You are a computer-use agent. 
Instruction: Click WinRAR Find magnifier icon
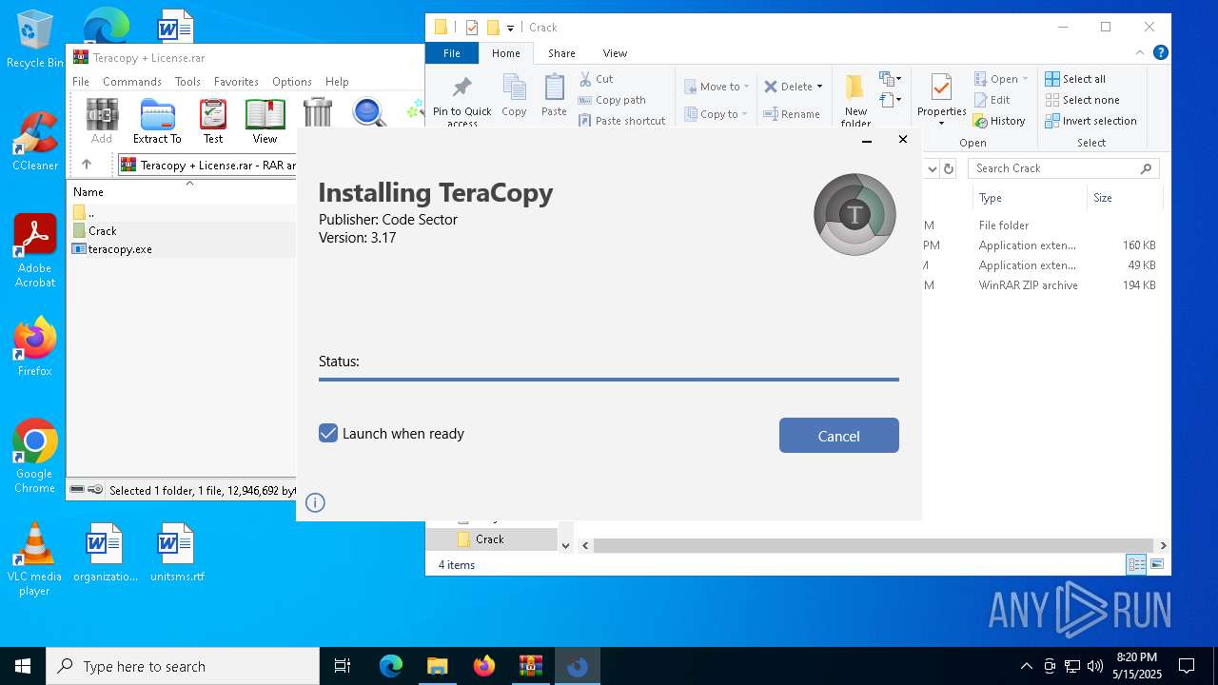click(x=369, y=113)
